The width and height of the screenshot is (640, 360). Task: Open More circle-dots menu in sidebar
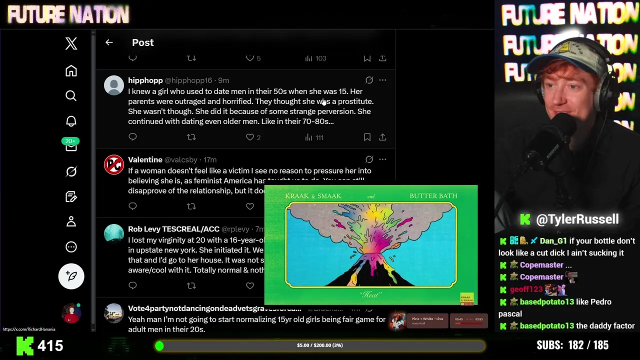tap(71, 246)
